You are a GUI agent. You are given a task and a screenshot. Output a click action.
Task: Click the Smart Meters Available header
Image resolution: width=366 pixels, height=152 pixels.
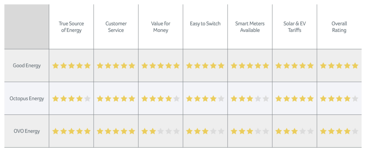[x=250, y=27]
